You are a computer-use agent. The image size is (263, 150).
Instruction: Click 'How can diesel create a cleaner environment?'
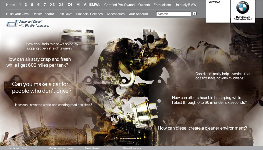202,128
